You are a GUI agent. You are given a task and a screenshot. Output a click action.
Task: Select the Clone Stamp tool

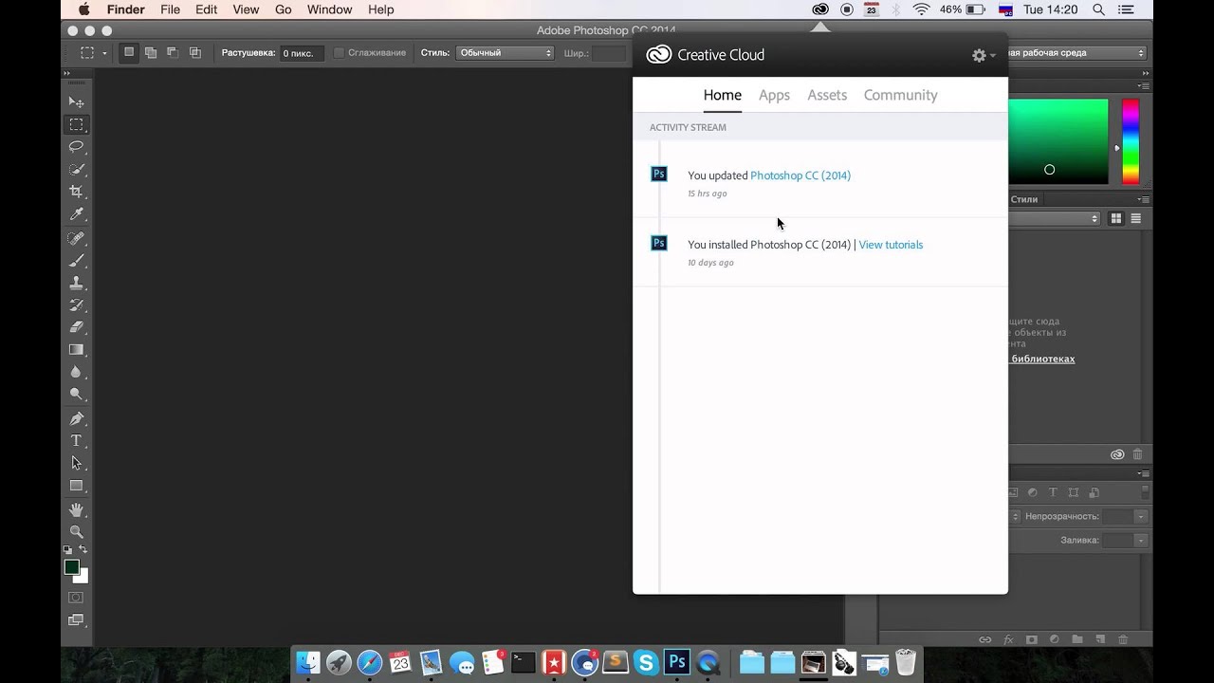click(x=77, y=283)
